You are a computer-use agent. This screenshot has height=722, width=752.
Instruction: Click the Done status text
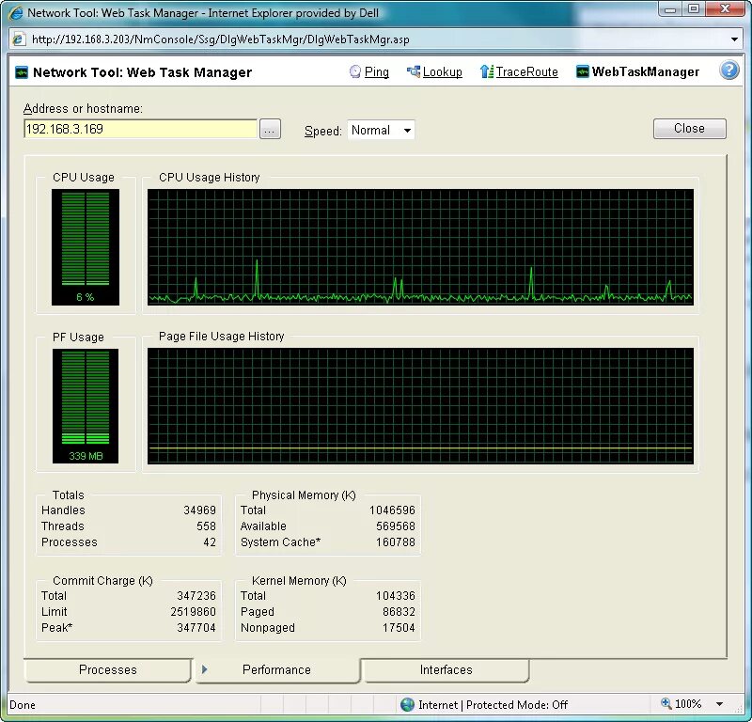tap(22, 705)
